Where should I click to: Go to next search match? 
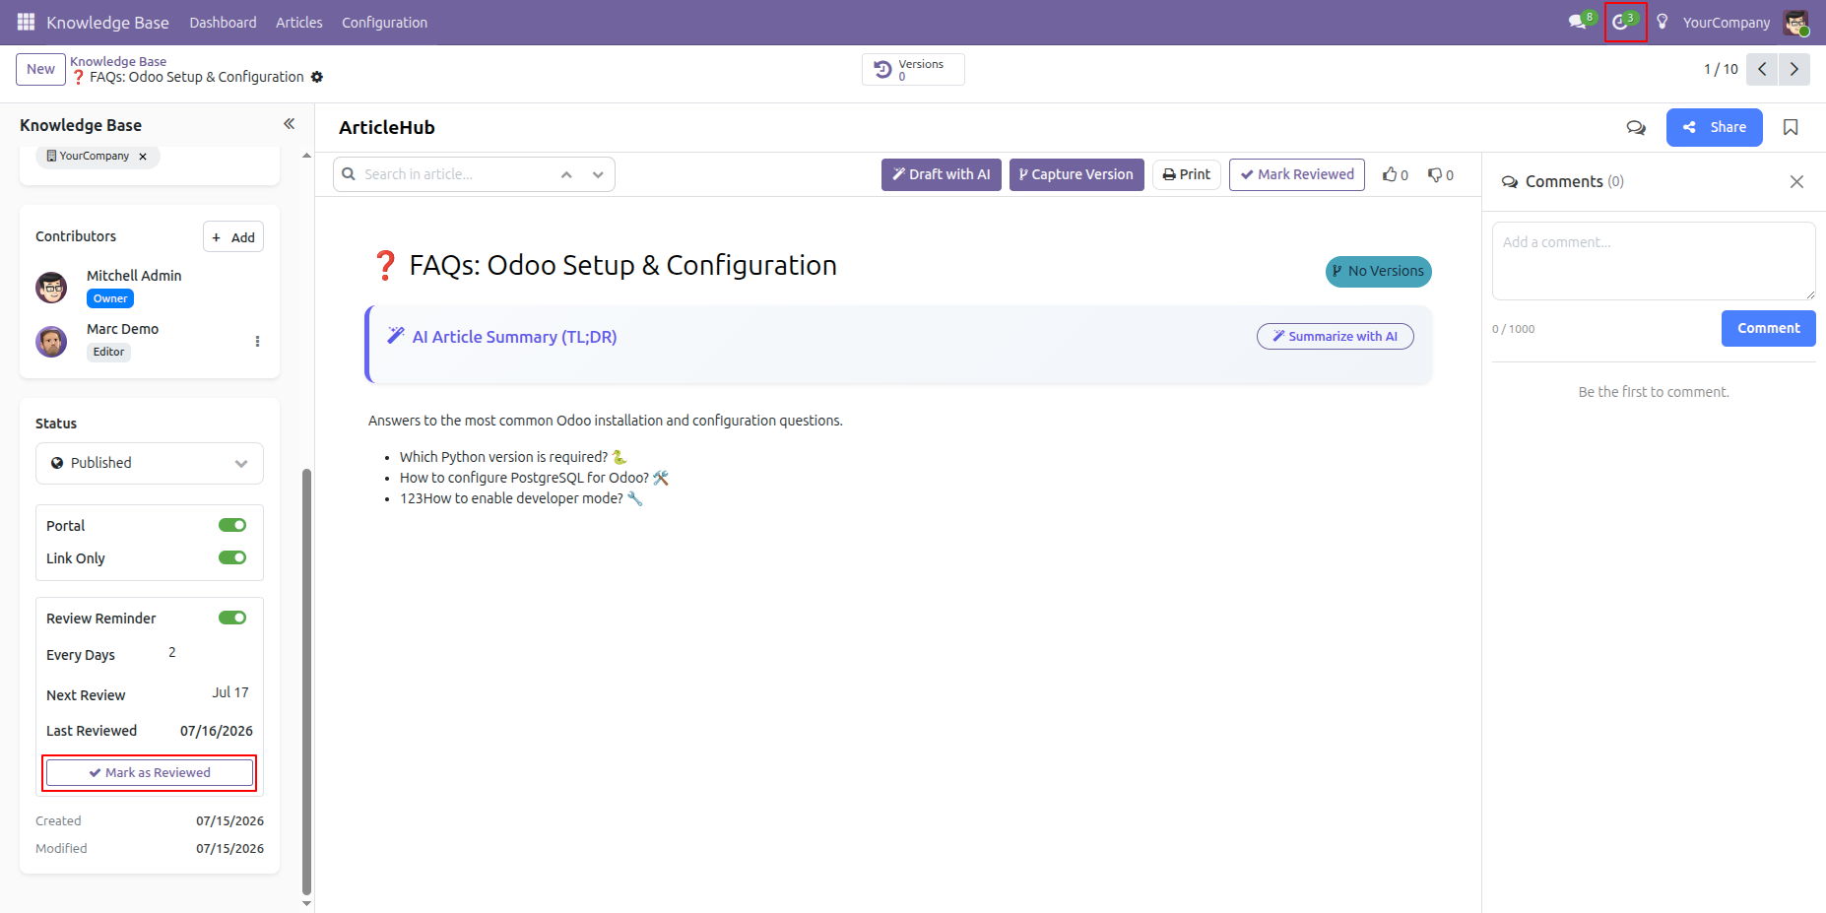click(x=598, y=174)
